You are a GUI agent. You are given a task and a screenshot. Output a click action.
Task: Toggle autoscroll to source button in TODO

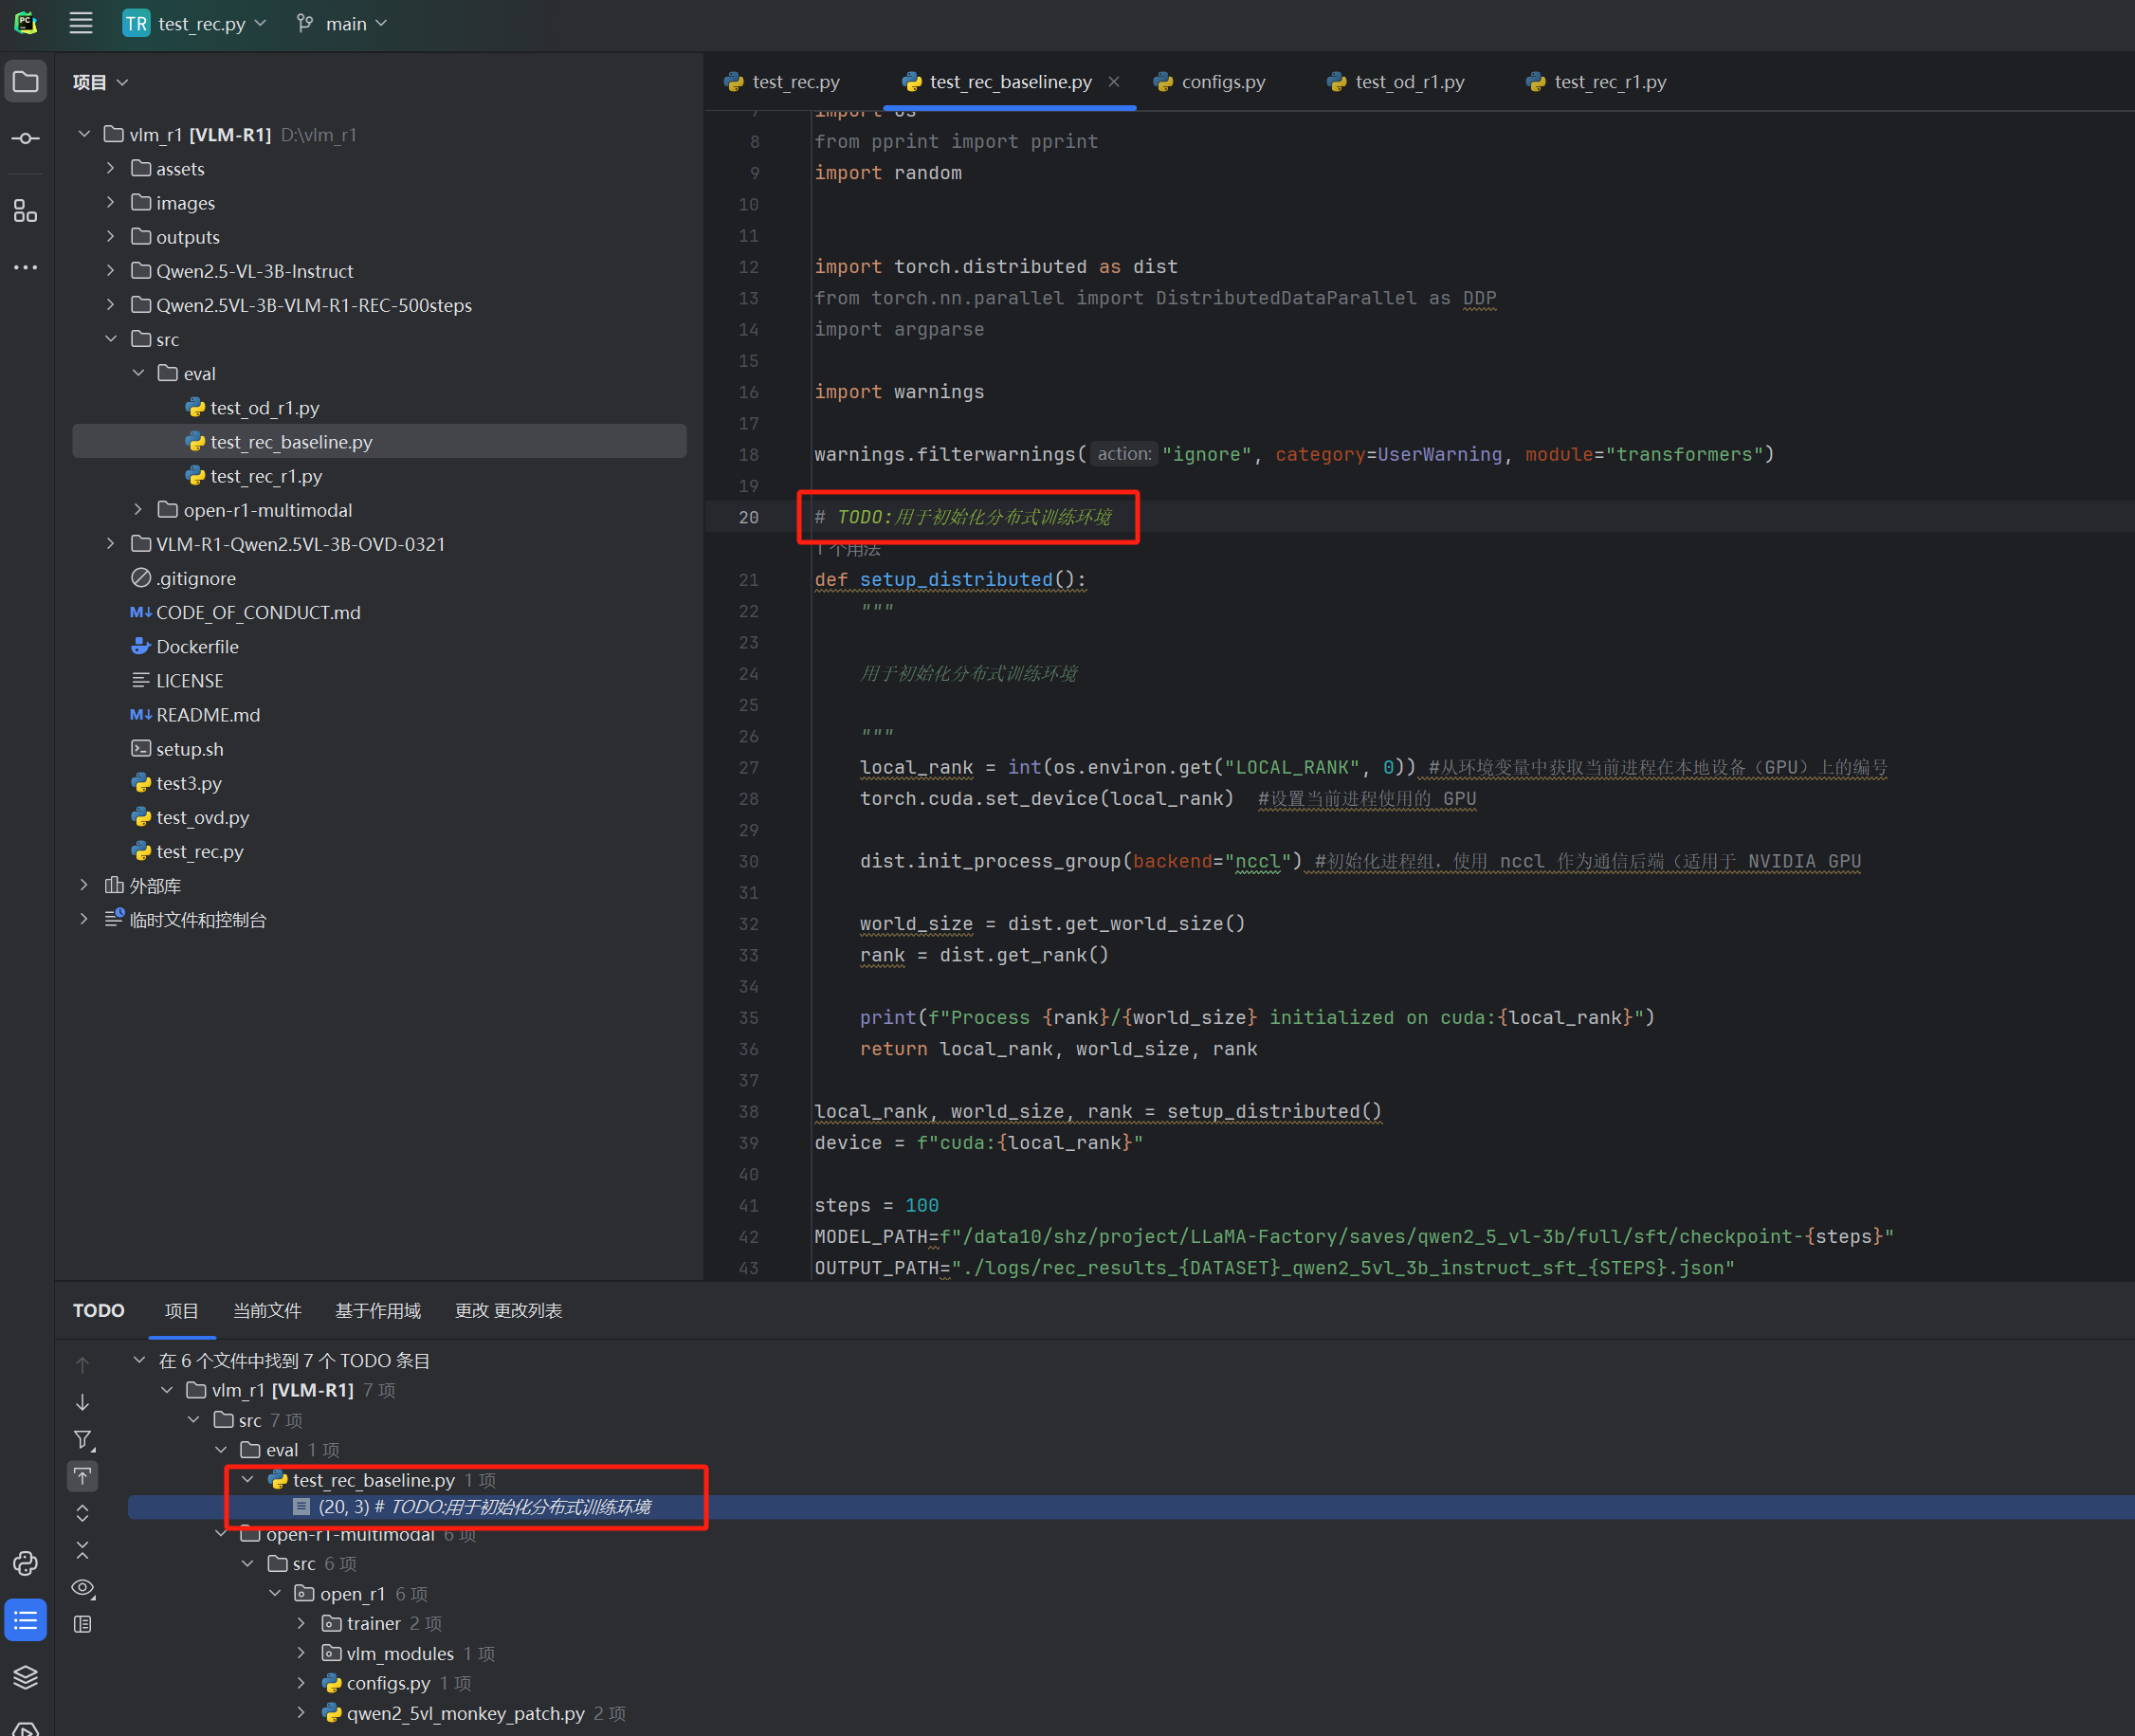83,1476
